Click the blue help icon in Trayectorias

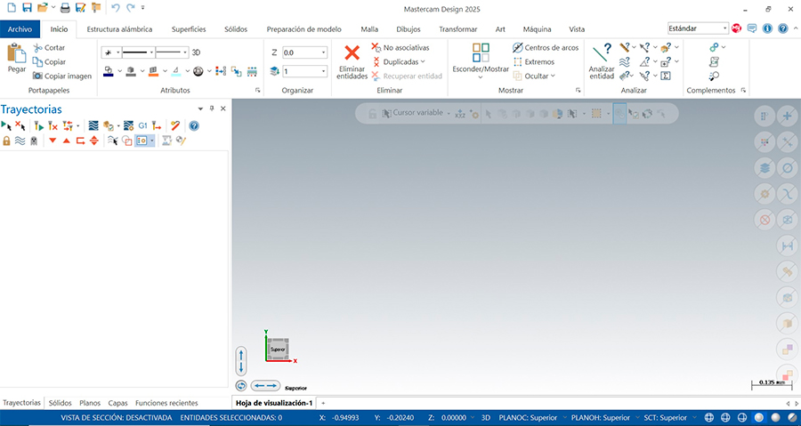pyautogui.click(x=193, y=125)
